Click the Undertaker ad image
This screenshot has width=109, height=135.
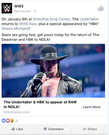point(53,71)
